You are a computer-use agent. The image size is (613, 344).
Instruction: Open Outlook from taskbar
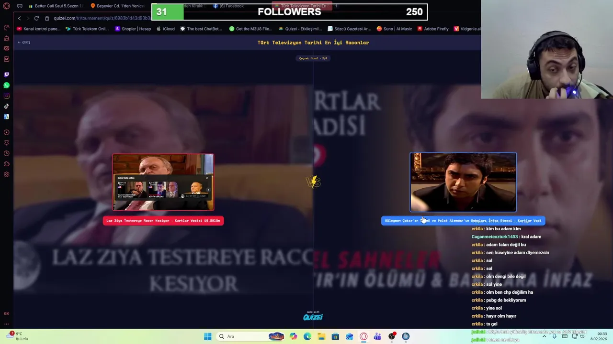click(x=350, y=336)
